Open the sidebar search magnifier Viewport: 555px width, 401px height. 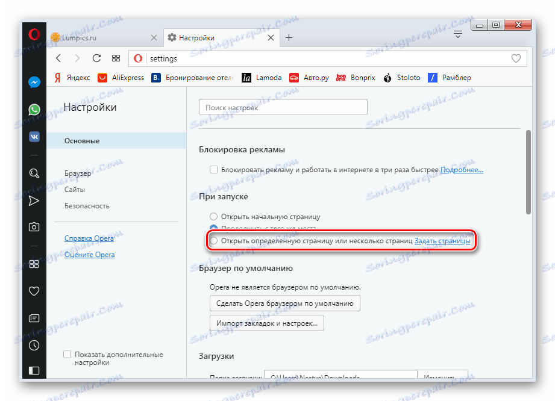[x=34, y=173]
